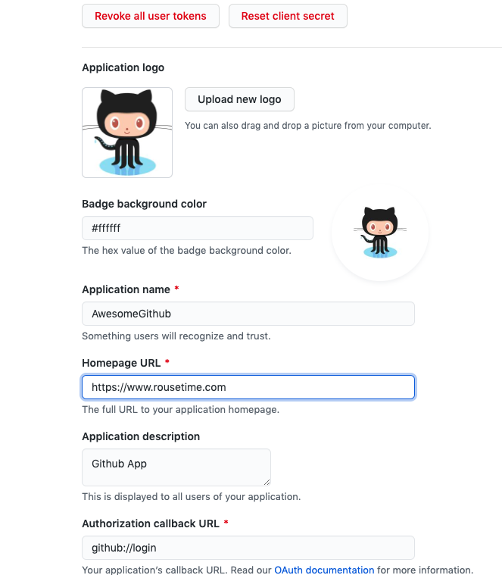Click Reset client secret button
Viewport: 502px width, 575px height.
pos(288,16)
